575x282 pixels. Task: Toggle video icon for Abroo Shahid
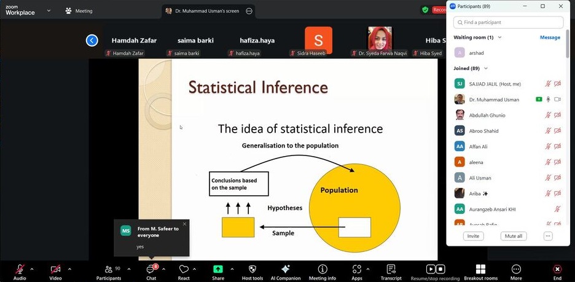557,131
